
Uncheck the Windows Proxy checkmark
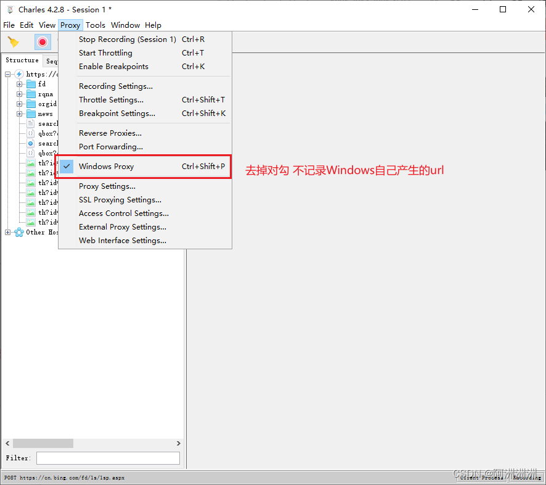click(67, 167)
